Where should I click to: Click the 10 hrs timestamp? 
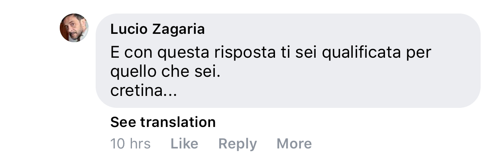pyautogui.click(x=130, y=144)
